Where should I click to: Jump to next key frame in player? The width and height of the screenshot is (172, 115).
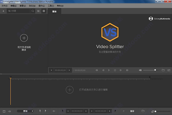coord(127,70)
